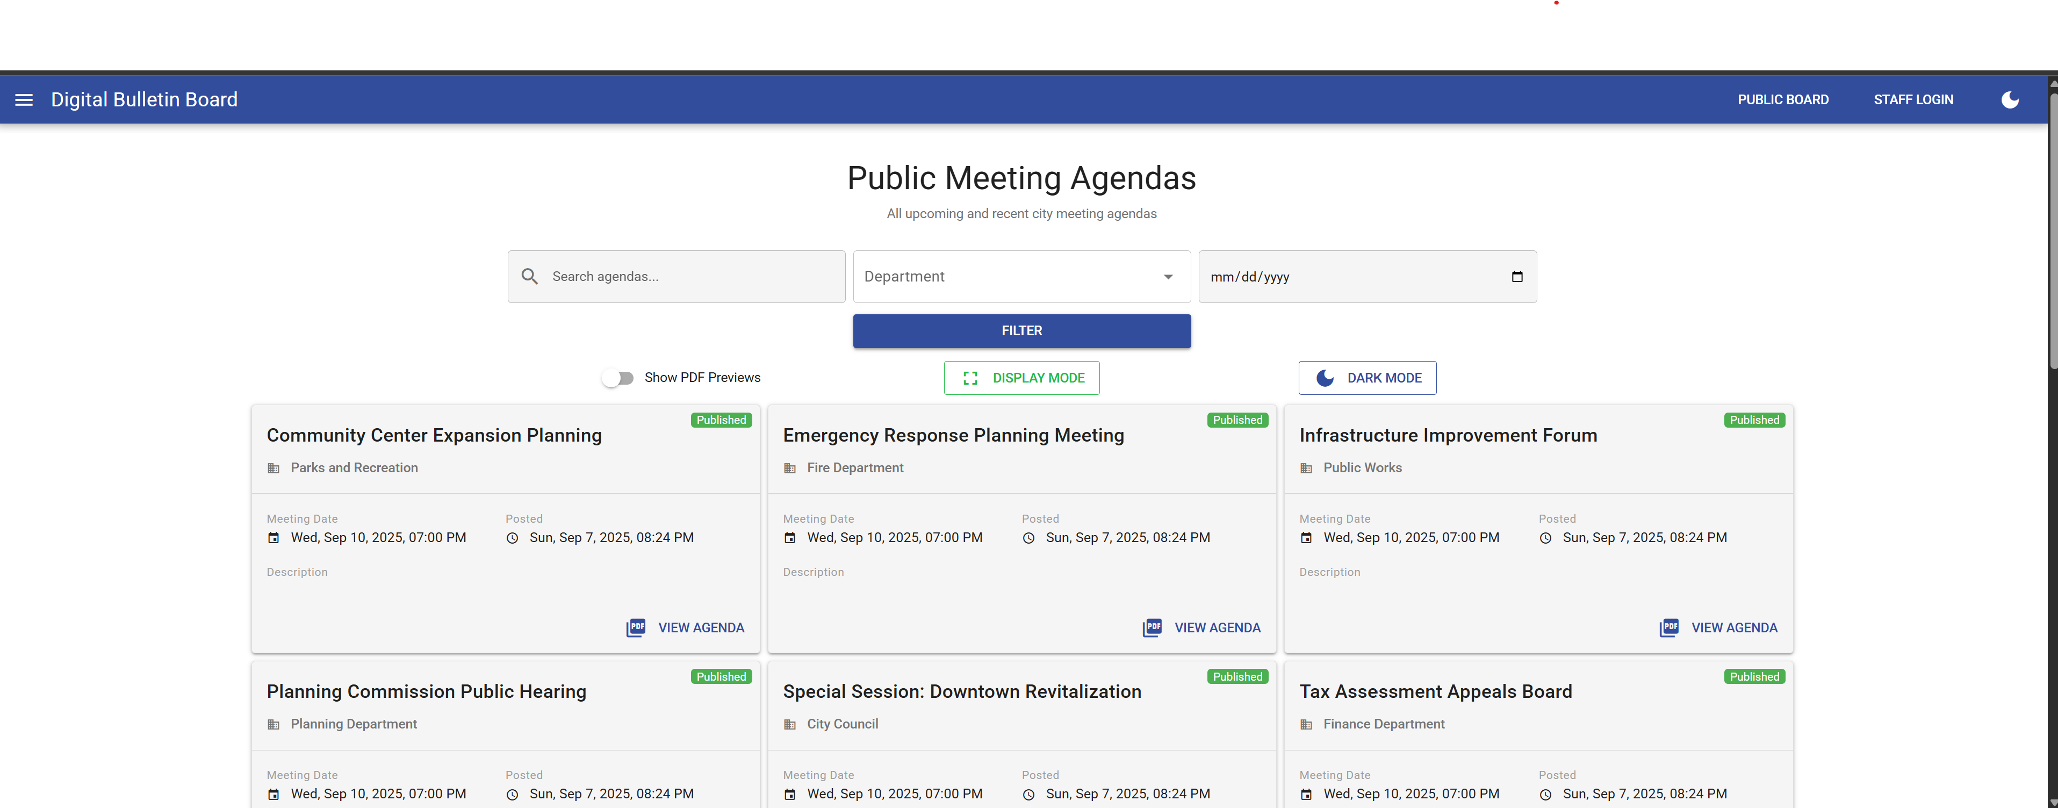
Task: Open the Planning Commission Public Hearing title
Action: 426,691
